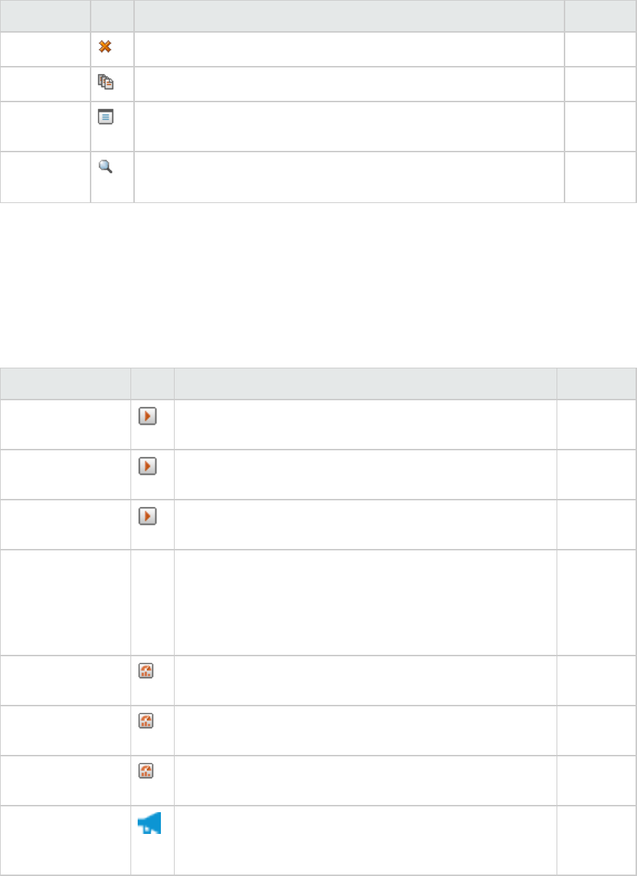This screenshot has width=637, height=876.
Task: Click the wide header cell of the lower table
Action: (x=365, y=384)
